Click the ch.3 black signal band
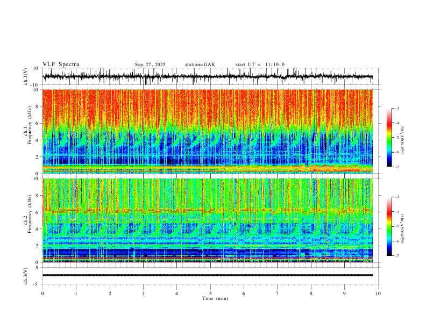 207,275
